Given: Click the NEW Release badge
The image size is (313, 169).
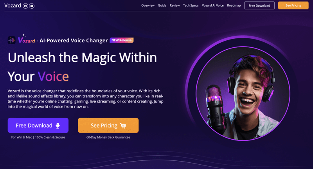Looking at the screenshot, I should [x=122, y=40].
